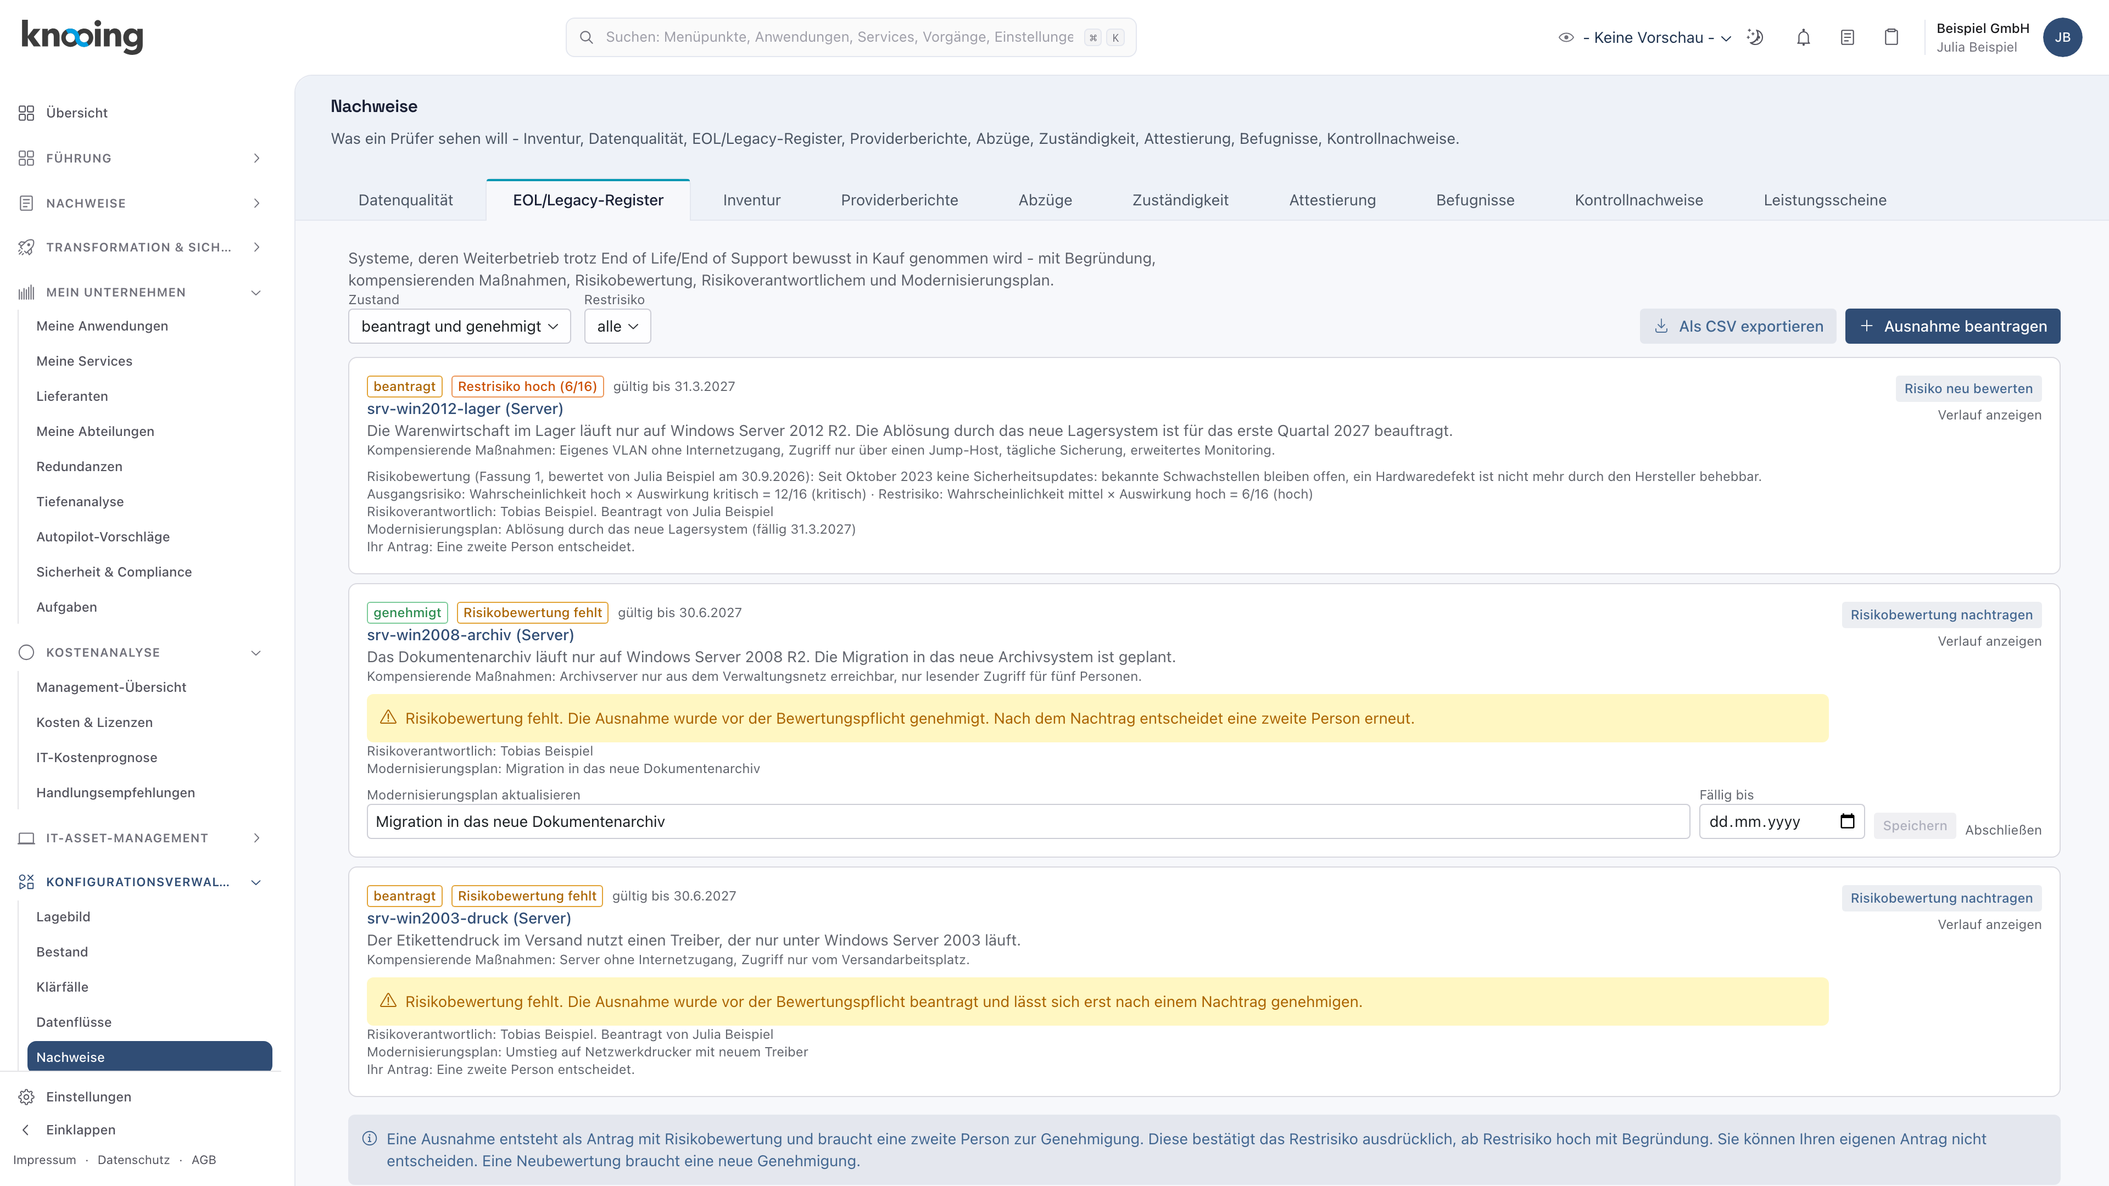The height and width of the screenshot is (1186, 2109).
Task: Switch to the Kontrollnachweise tab
Action: [x=1638, y=200]
